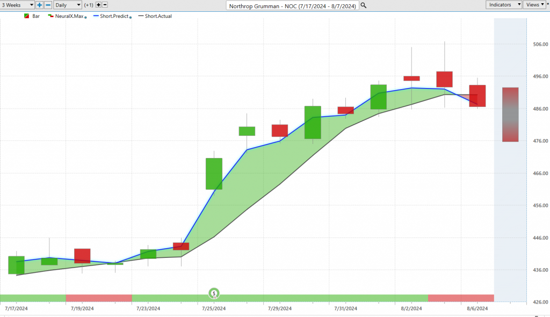Viewport: 550px width, 317px height.
Task: Click the 7/23/2024 date label
Action: click(x=148, y=308)
